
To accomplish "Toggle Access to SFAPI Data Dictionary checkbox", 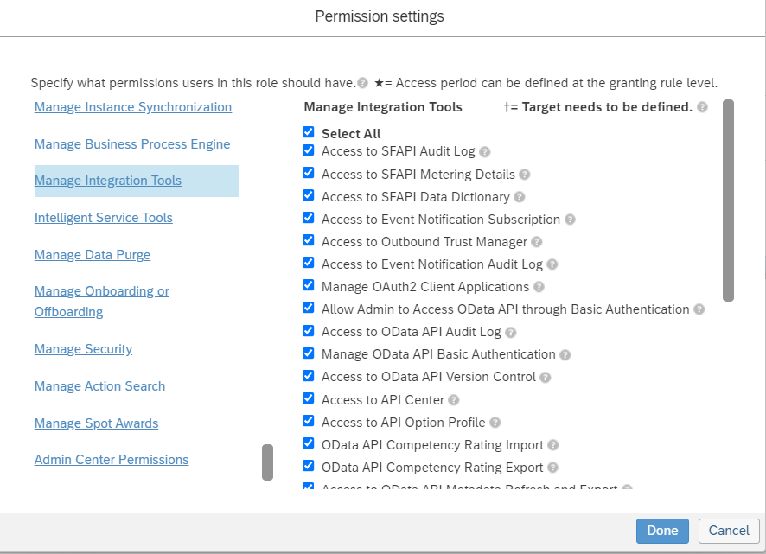I will coord(309,195).
